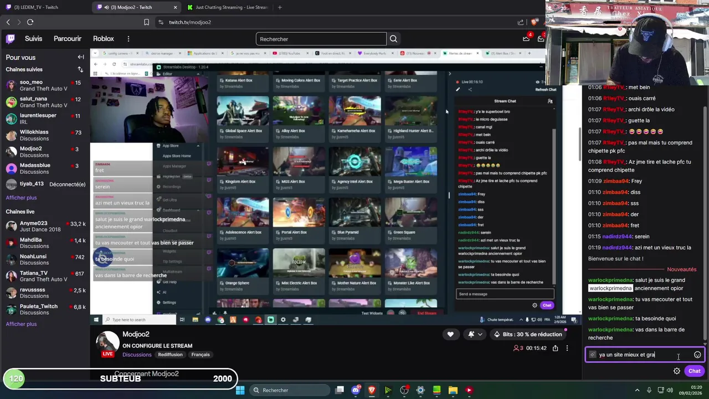Open Brave browser from the taskbar
The image size is (709, 399).
pyautogui.click(x=372, y=390)
